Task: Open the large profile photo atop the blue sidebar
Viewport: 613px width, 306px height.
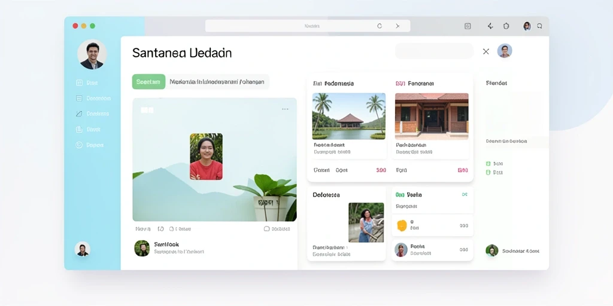Action: (92, 54)
